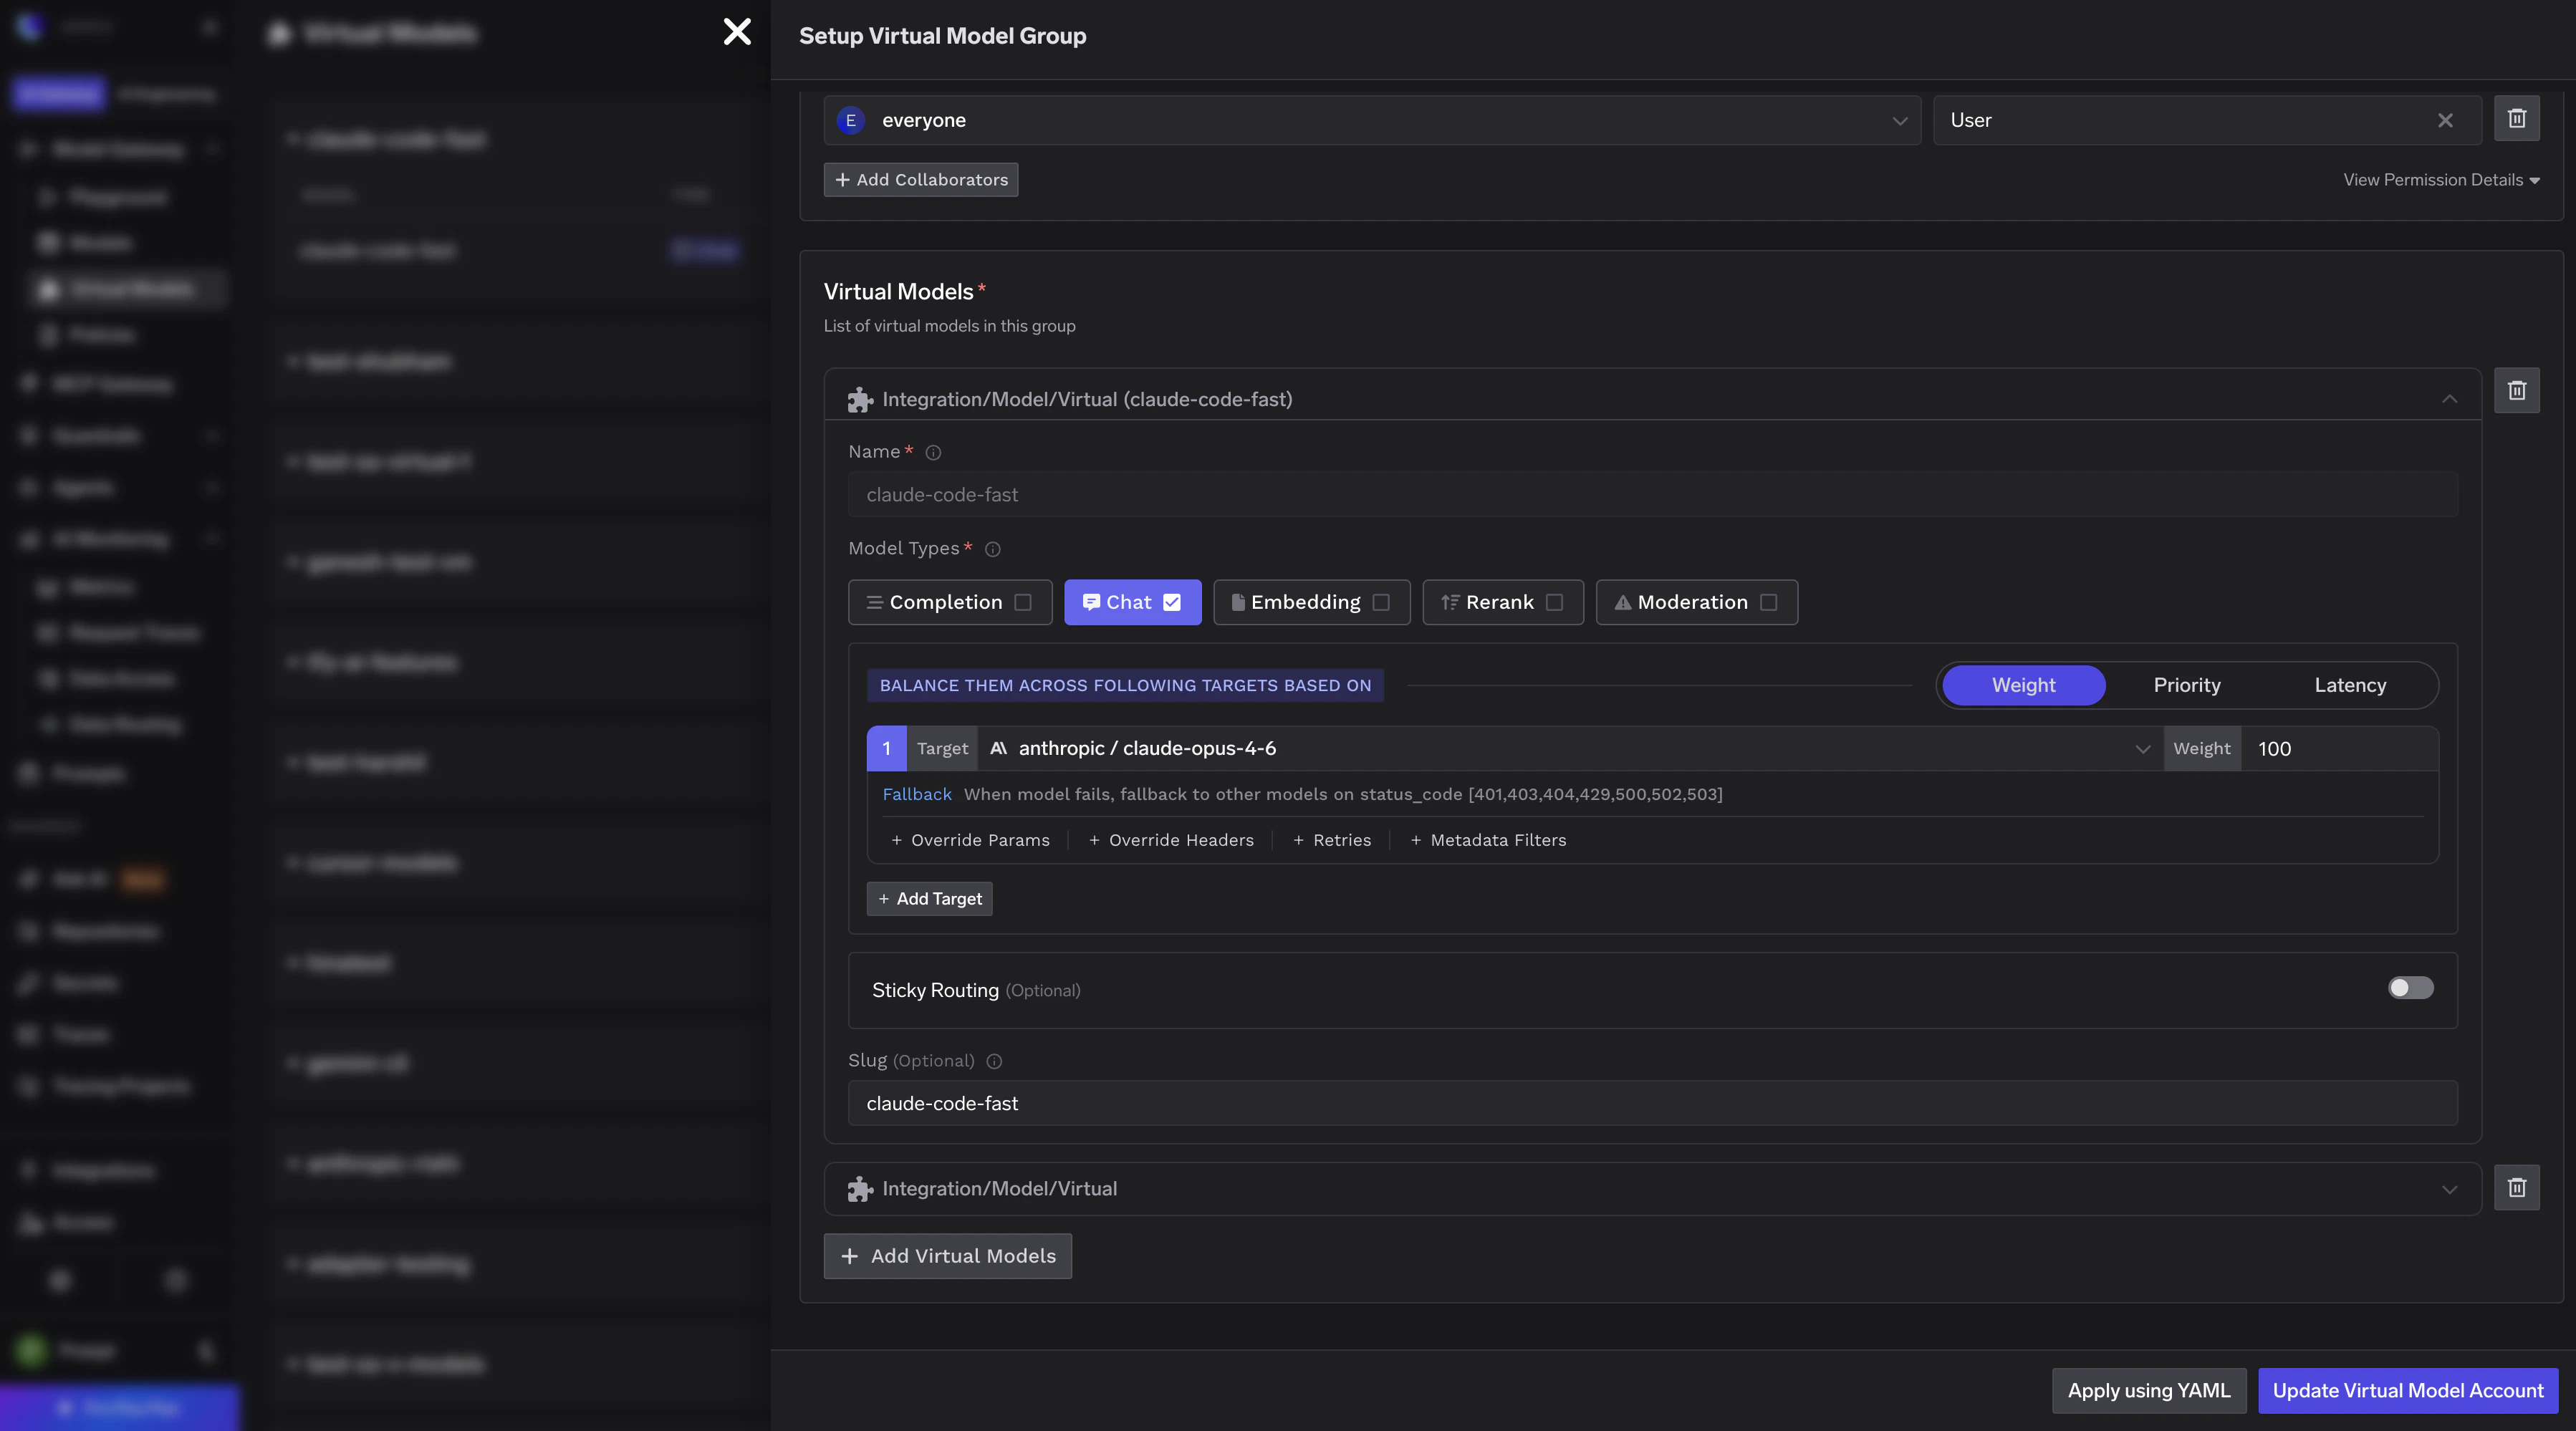Image resolution: width=2576 pixels, height=1431 pixels.
Task: Clear the User field using the X icon
Action: tap(2446, 120)
